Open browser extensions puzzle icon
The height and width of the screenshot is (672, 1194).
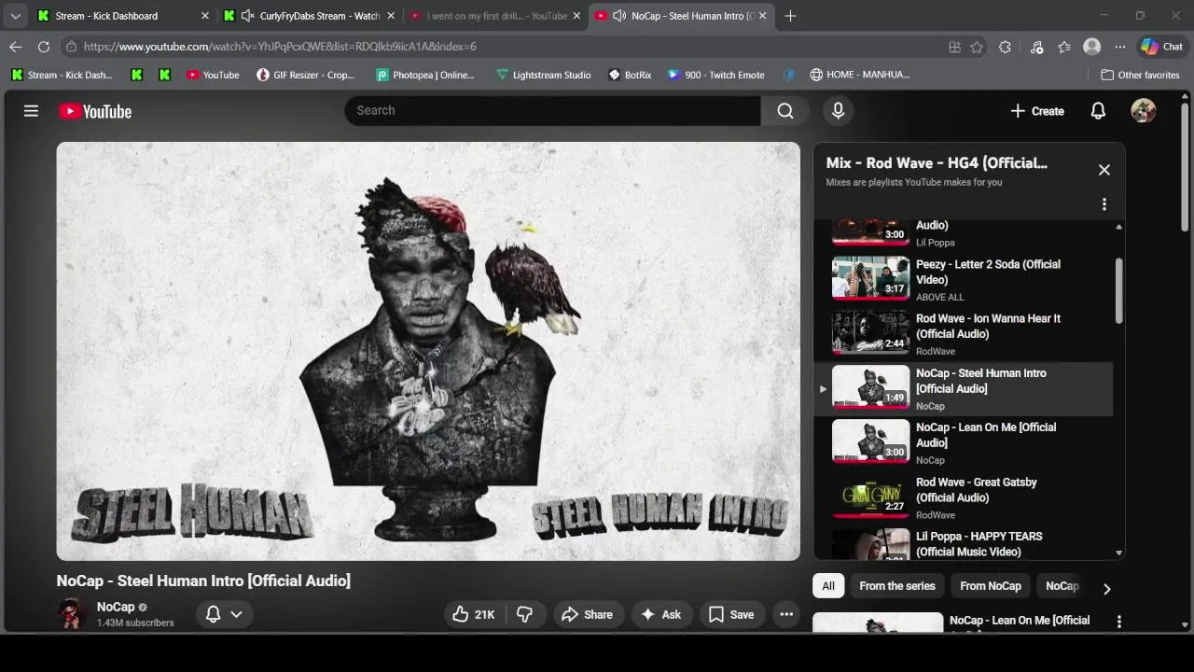[x=1005, y=47]
